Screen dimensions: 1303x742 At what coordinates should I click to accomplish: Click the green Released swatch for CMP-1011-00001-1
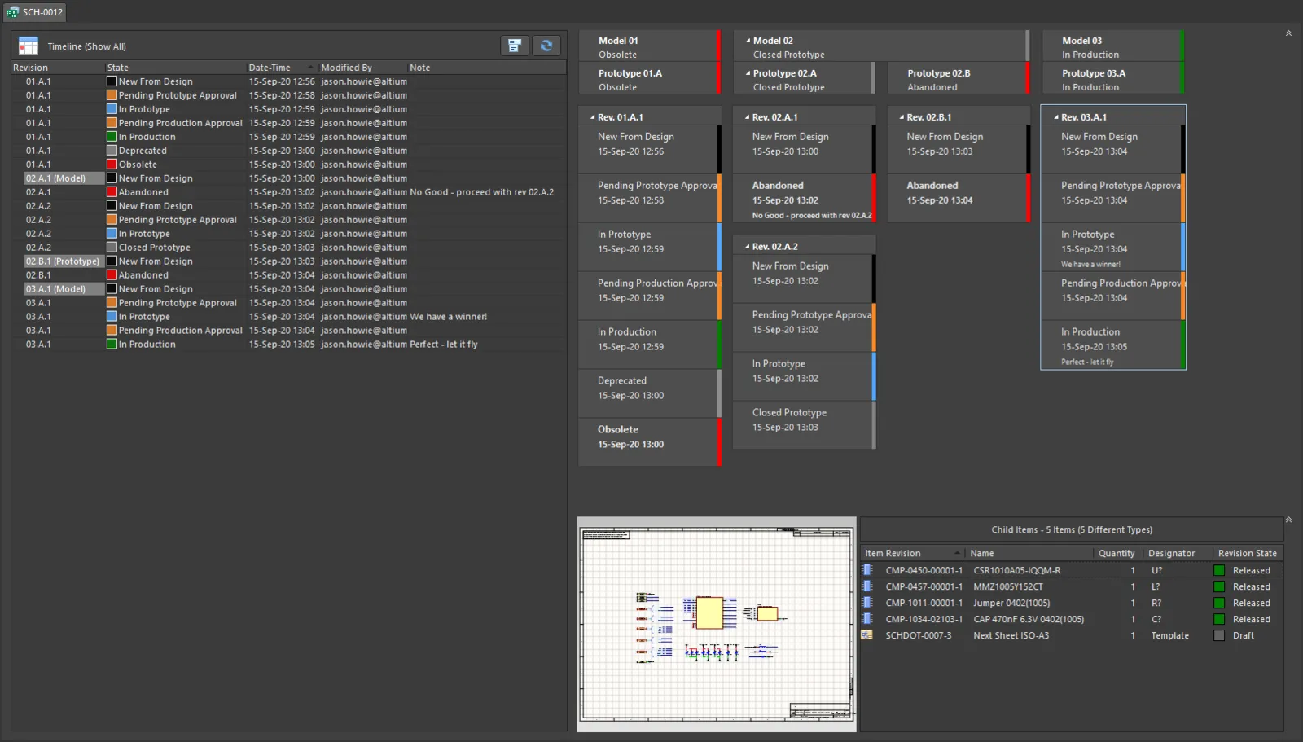coord(1221,603)
